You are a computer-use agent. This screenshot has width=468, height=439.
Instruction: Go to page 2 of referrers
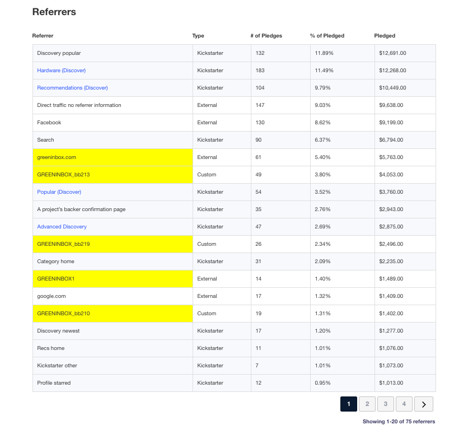tap(367, 404)
